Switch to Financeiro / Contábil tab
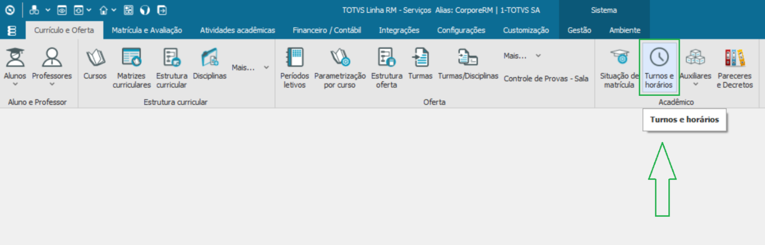This screenshot has height=245, width=765. pyautogui.click(x=327, y=30)
